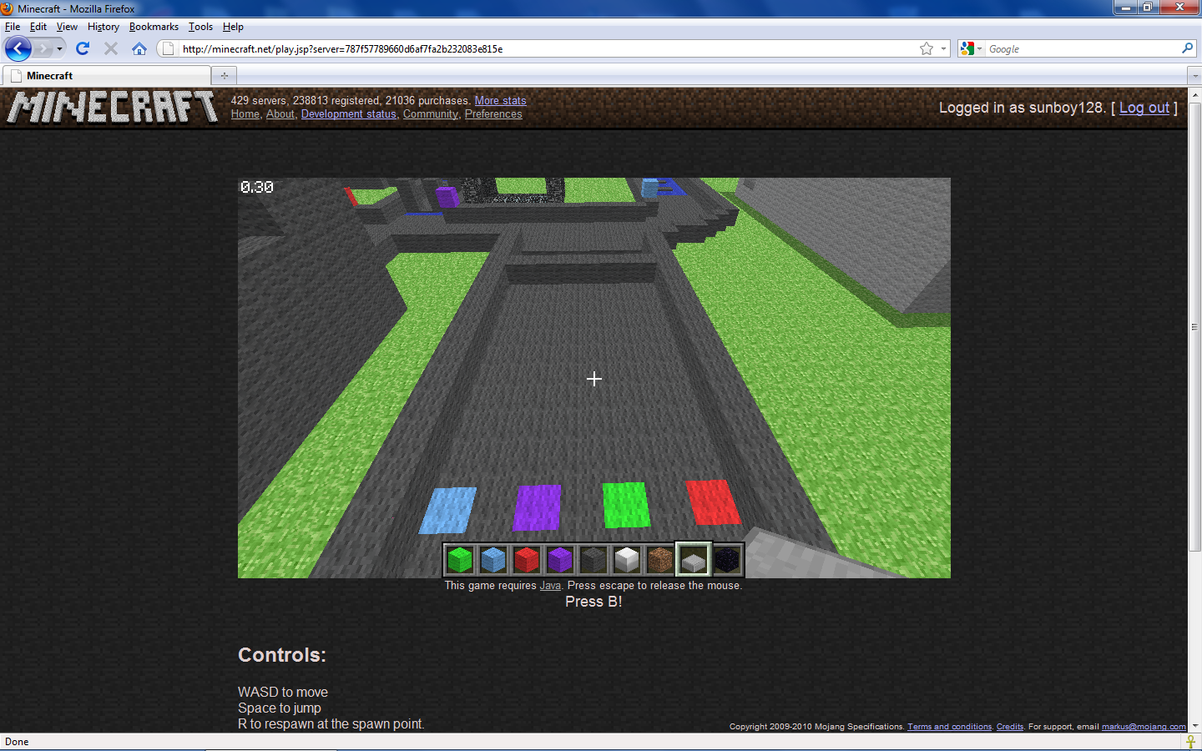Click the Minecraft logo
Image resolution: width=1202 pixels, height=751 pixels.
click(112, 108)
